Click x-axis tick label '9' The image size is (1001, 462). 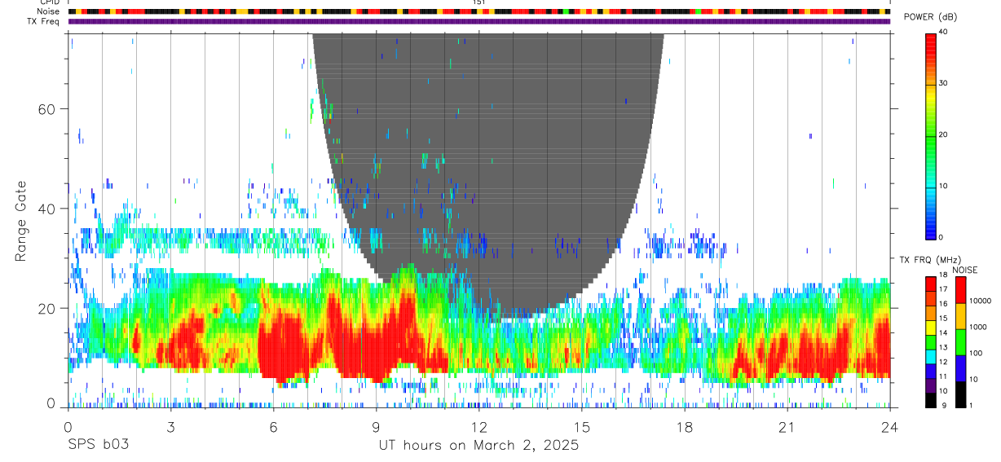point(376,427)
